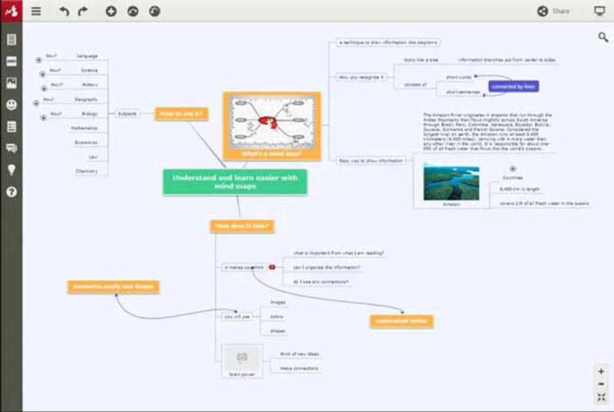The height and width of the screenshot is (412, 614).
Task: Open the comments speech bubble panel
Action: [x=12, y=148]
